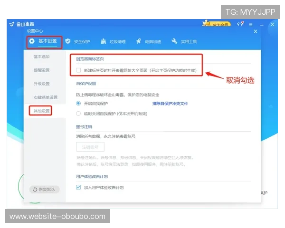Click the rocket icon beside 电脑加速
This screenshot has height=228, width=285.
(139, 41)
